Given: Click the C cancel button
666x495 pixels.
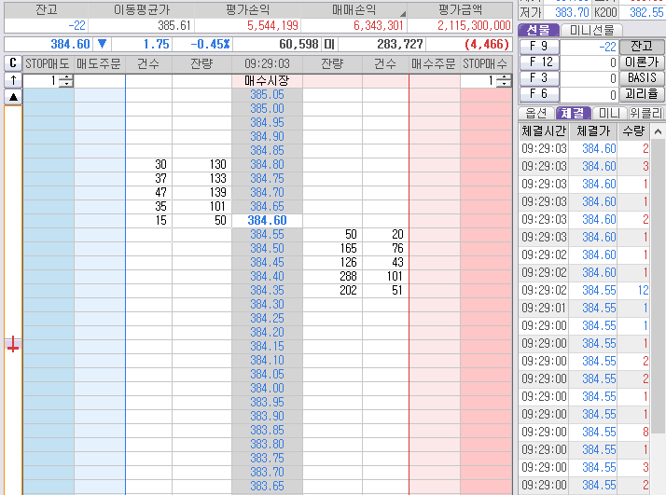Looking at the screenshot, I should pyautogui.click(x=13, y=63).
